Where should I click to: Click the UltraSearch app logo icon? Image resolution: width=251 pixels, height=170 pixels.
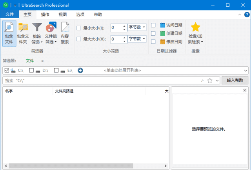[x=5, y=5]
